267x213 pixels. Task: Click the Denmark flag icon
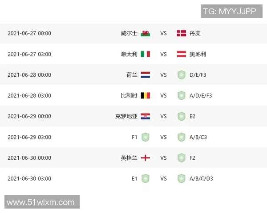click(x=181, y=33)
